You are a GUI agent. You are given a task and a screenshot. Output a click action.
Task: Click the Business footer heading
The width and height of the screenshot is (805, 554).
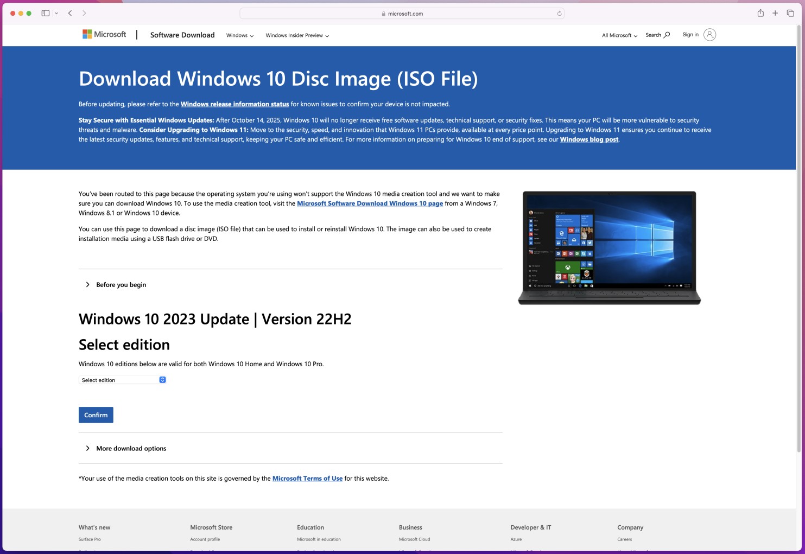410,527
